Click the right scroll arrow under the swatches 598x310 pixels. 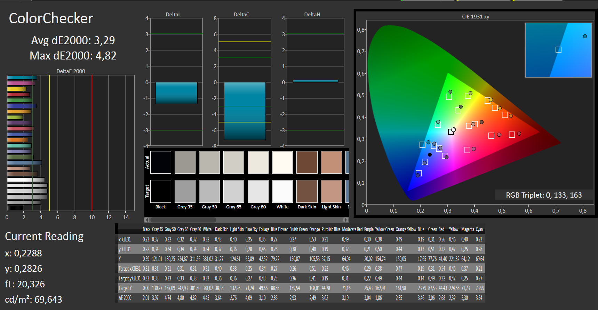pos(345,220)
